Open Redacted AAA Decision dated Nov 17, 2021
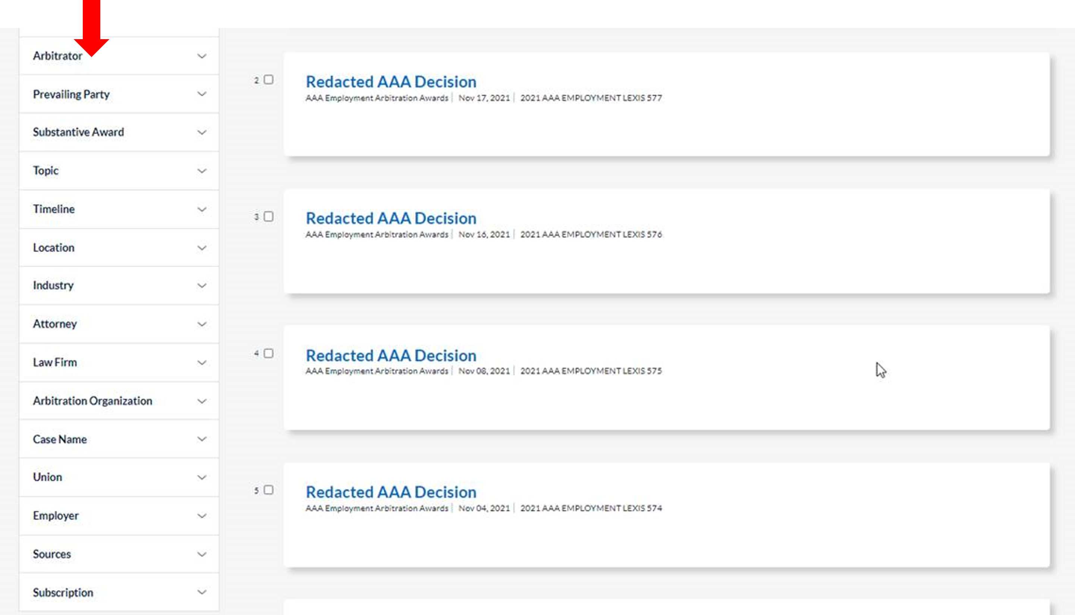 coord(391,82)
